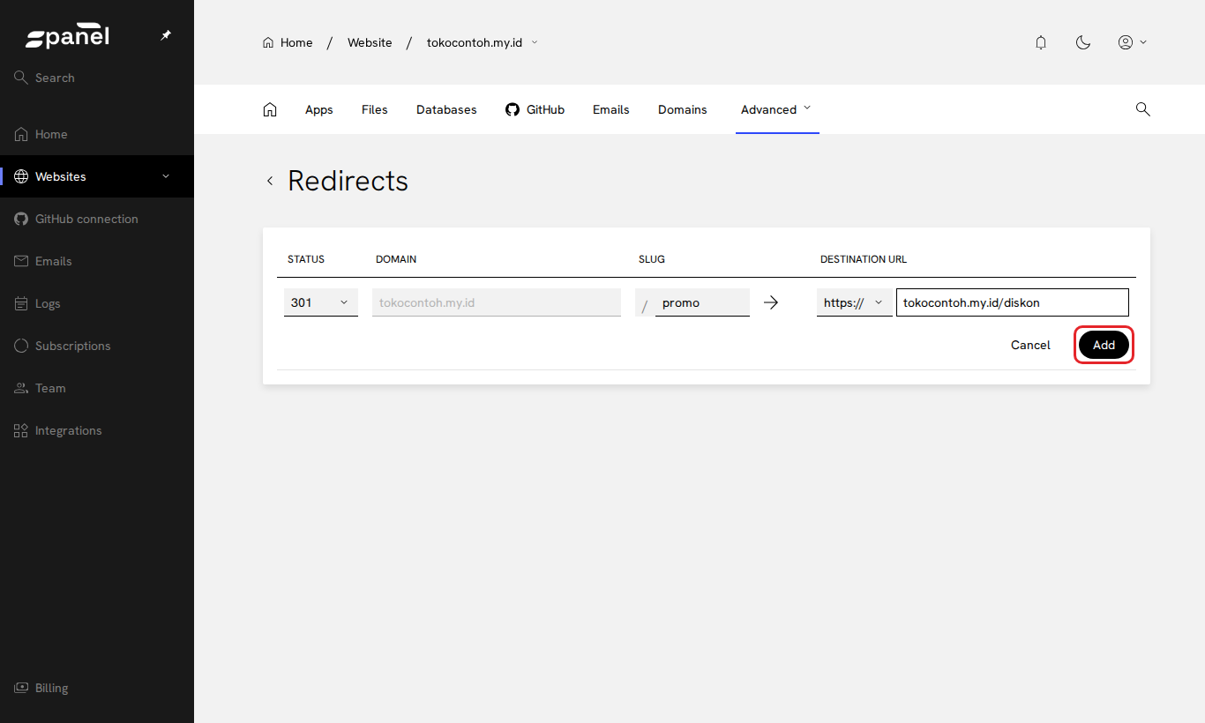1205x723 pixels.
Task: Switch to the Files tab
Action: click(x=375, y=109)
